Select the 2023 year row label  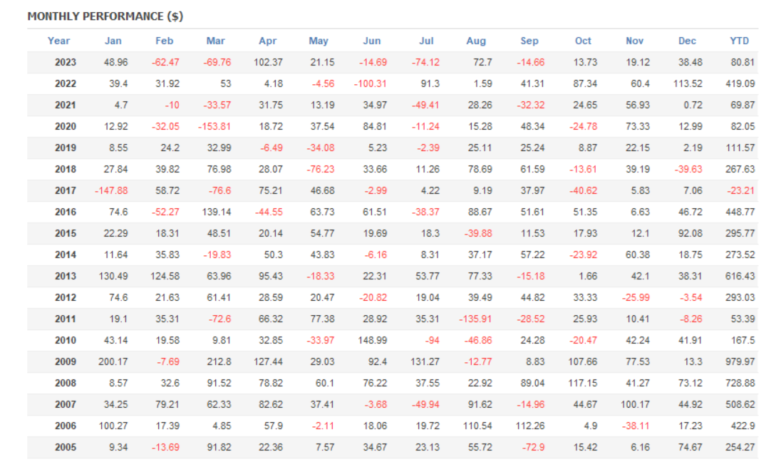pyautogui.click(x=66, y=62)
